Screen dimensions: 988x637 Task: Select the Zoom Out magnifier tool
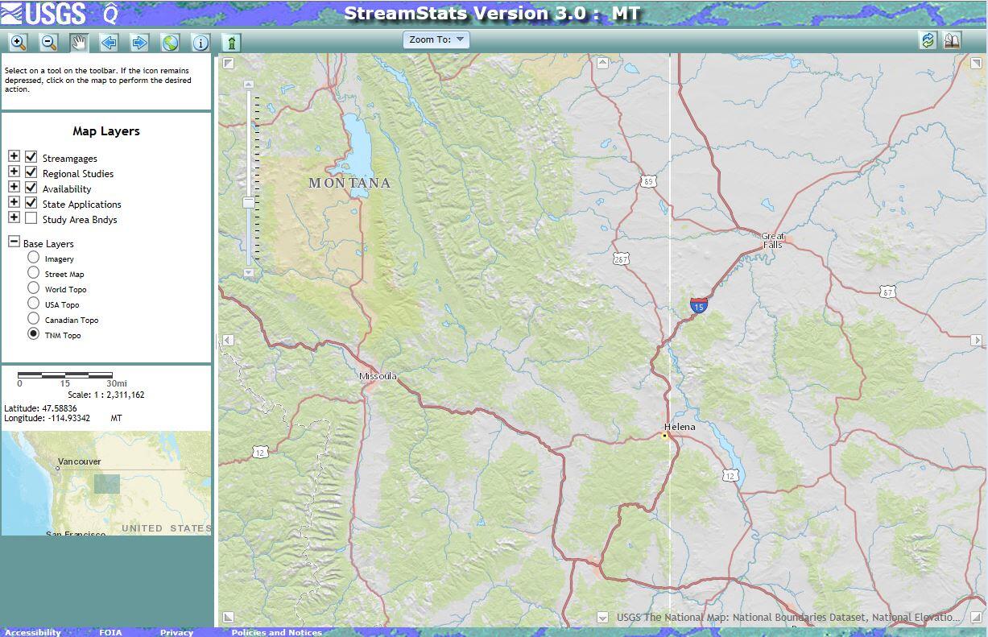(47, 42)
